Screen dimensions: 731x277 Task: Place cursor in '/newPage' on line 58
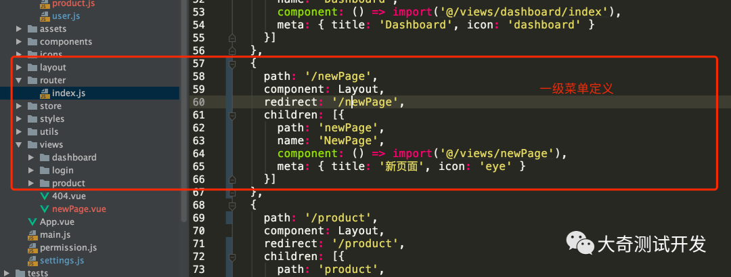point(338,77)
